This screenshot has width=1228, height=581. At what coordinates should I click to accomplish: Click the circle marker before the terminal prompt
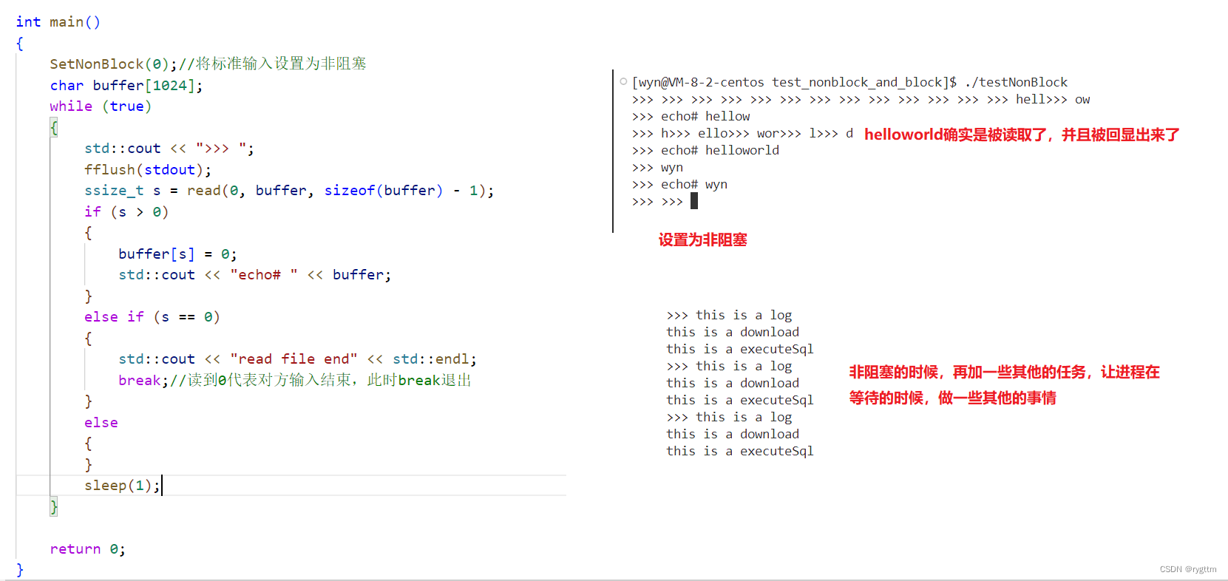[x=623, y=81]
